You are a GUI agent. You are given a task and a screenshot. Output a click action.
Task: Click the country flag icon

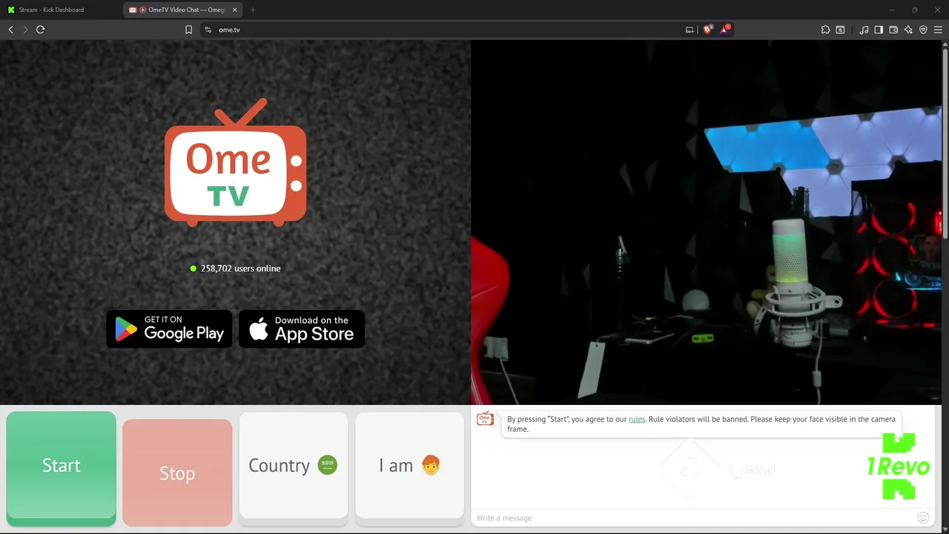[x=328, y=465]
